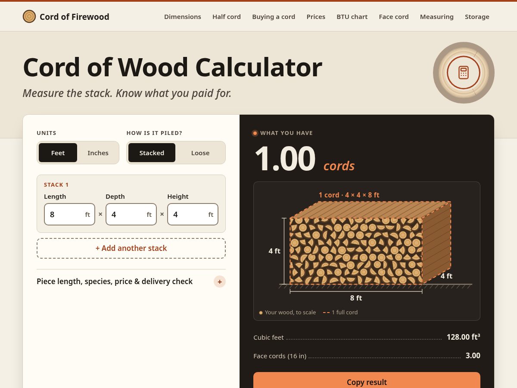Screen dimensions: 517x388
Task: Click the orange dot beside WHAT YOU HAVE
Action: click(x=255, y=133)
